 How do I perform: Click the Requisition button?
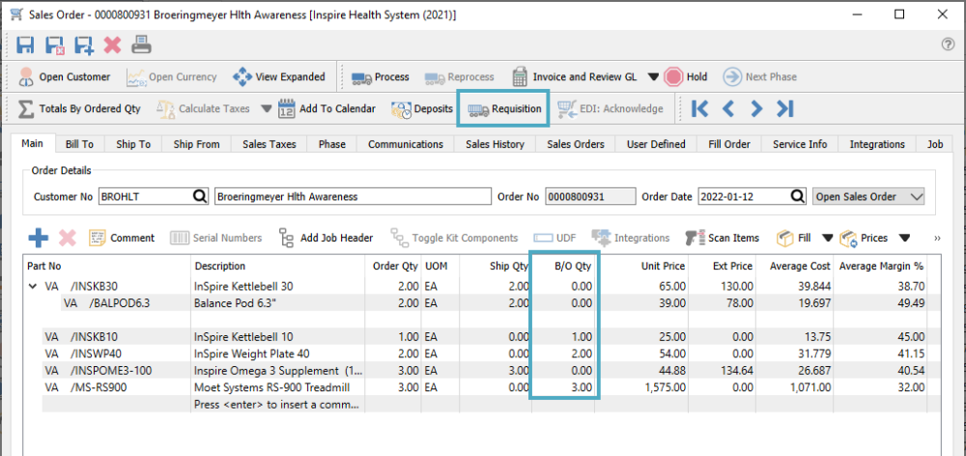(504, 109)
